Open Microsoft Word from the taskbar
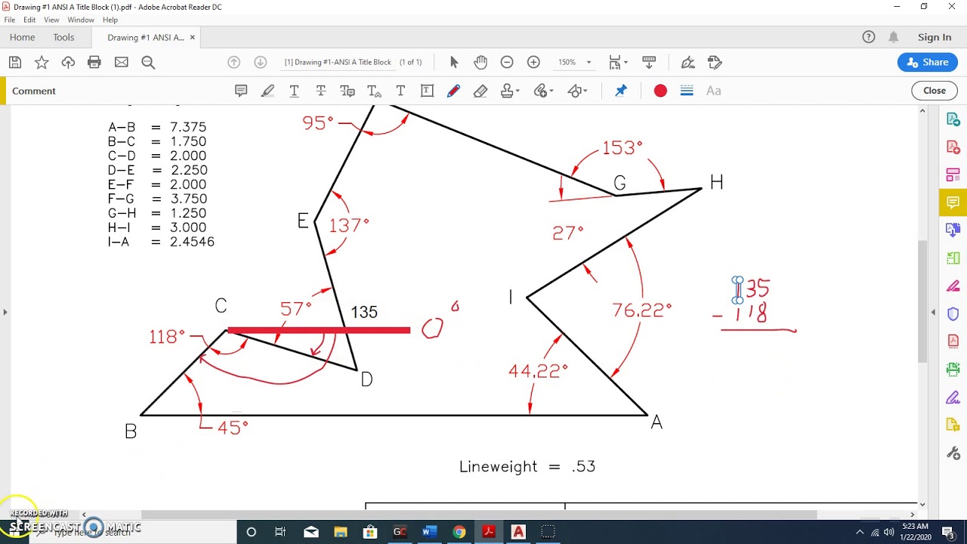The height and width of the screenshot is (544, 967). pos(429,532)
